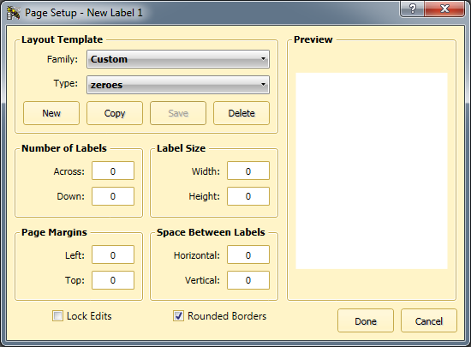Select the Left page margin field
This screenshot has height=347, width=471.
[113, 254]
